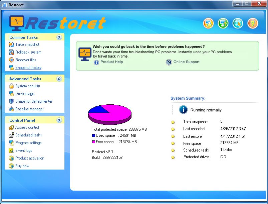Click the Snapshot defragmenter shield icon
The image size is (268, 204).
(11, 101)
